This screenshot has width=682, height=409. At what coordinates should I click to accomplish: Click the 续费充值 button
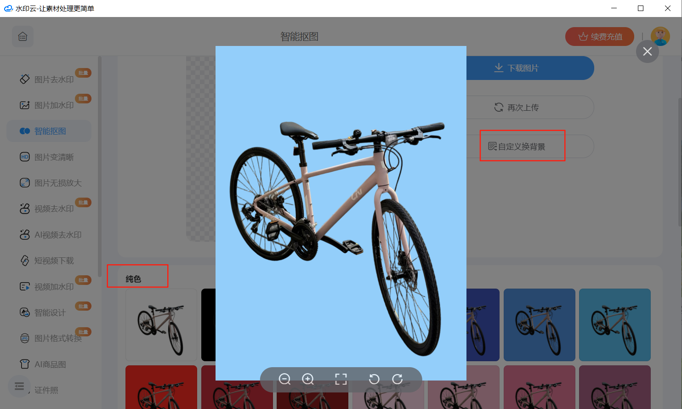[x=600, y=37]
